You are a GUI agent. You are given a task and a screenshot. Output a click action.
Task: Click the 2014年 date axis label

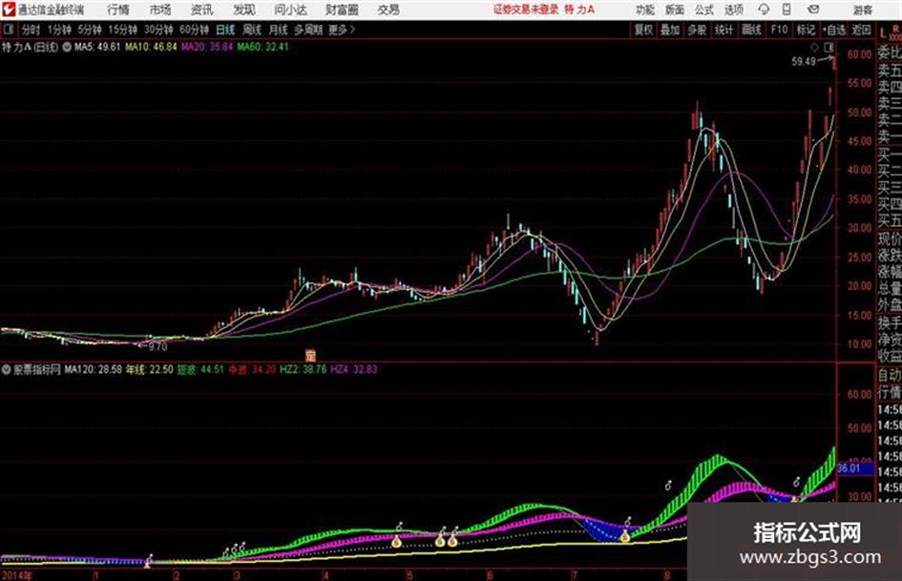(x=17, y=575)
